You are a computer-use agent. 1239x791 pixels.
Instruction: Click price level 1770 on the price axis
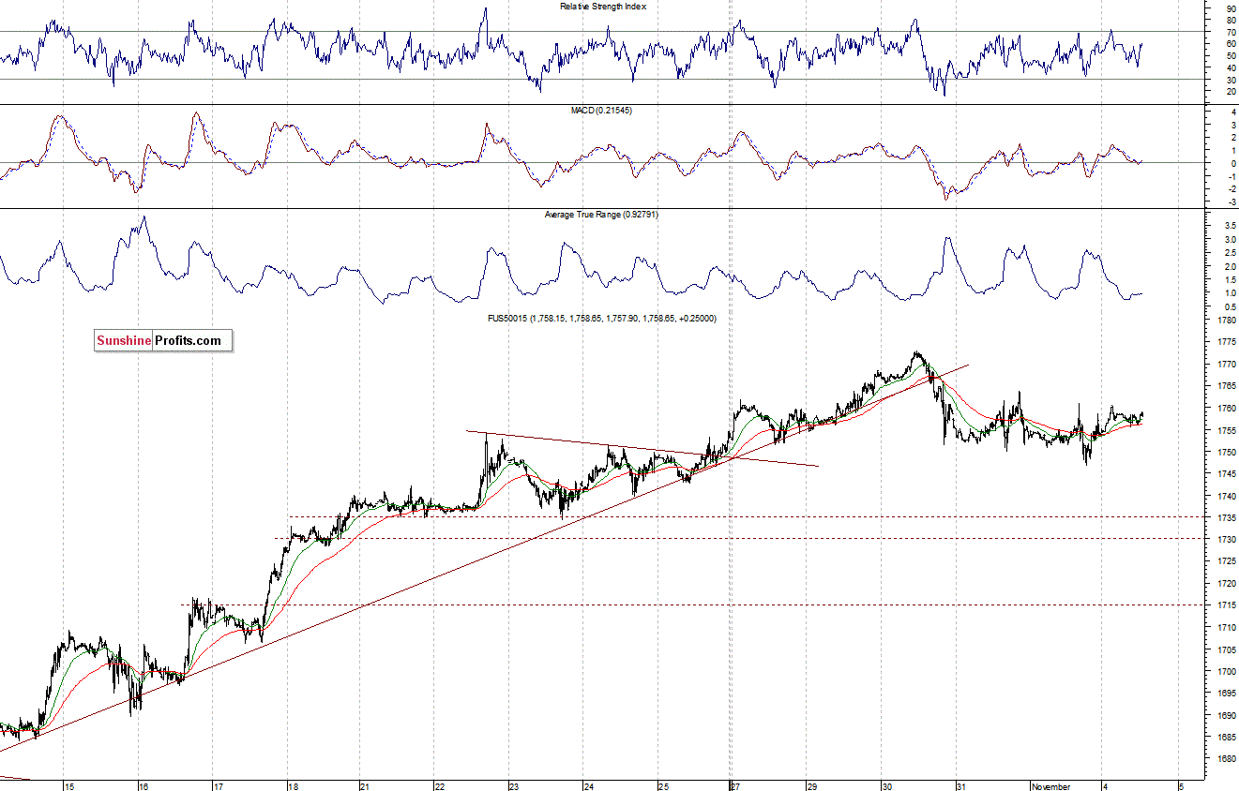pos(1226,365)
